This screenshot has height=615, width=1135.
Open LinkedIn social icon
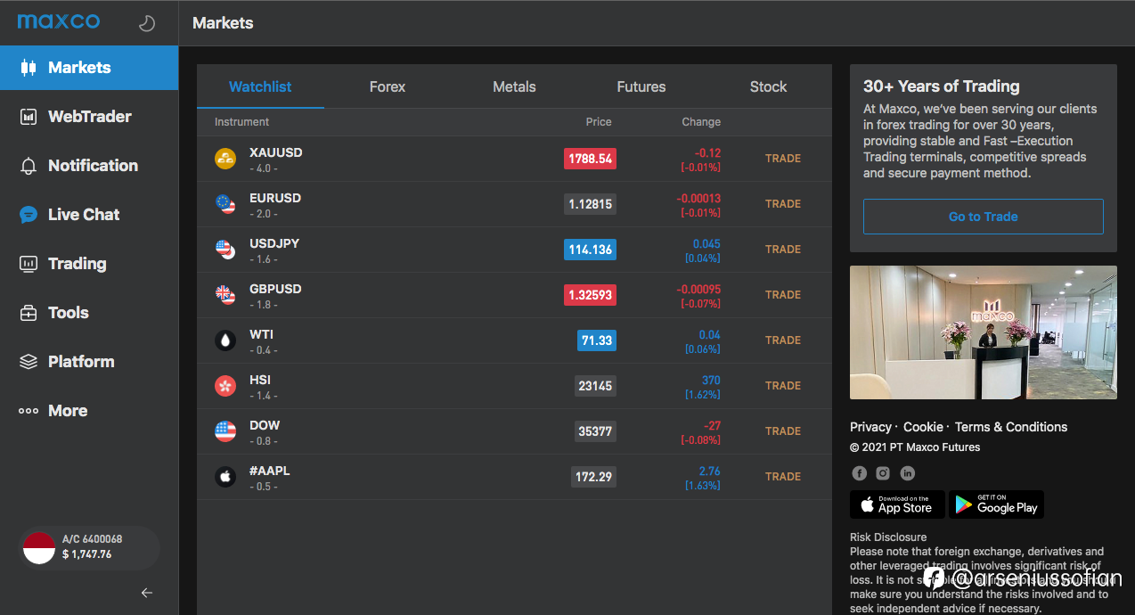coord(907,473)
